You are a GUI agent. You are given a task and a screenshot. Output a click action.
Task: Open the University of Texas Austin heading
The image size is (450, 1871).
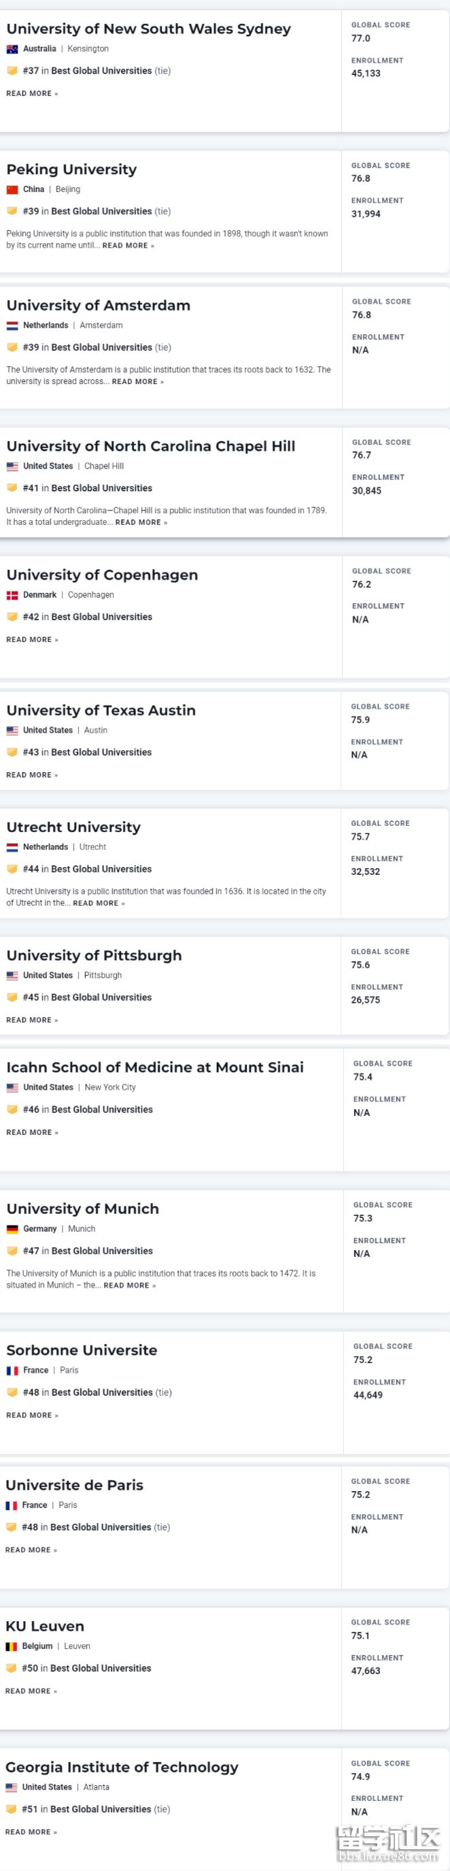pos(101,710)
